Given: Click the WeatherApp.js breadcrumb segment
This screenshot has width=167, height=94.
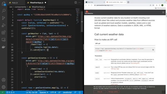Looking at the screenshot, I should 37,7.
